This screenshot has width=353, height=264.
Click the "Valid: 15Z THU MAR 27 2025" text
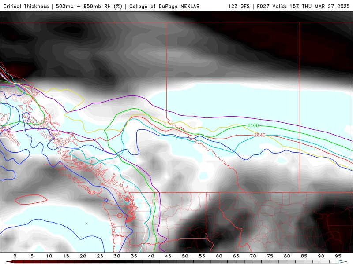click(x=311, y=7)
